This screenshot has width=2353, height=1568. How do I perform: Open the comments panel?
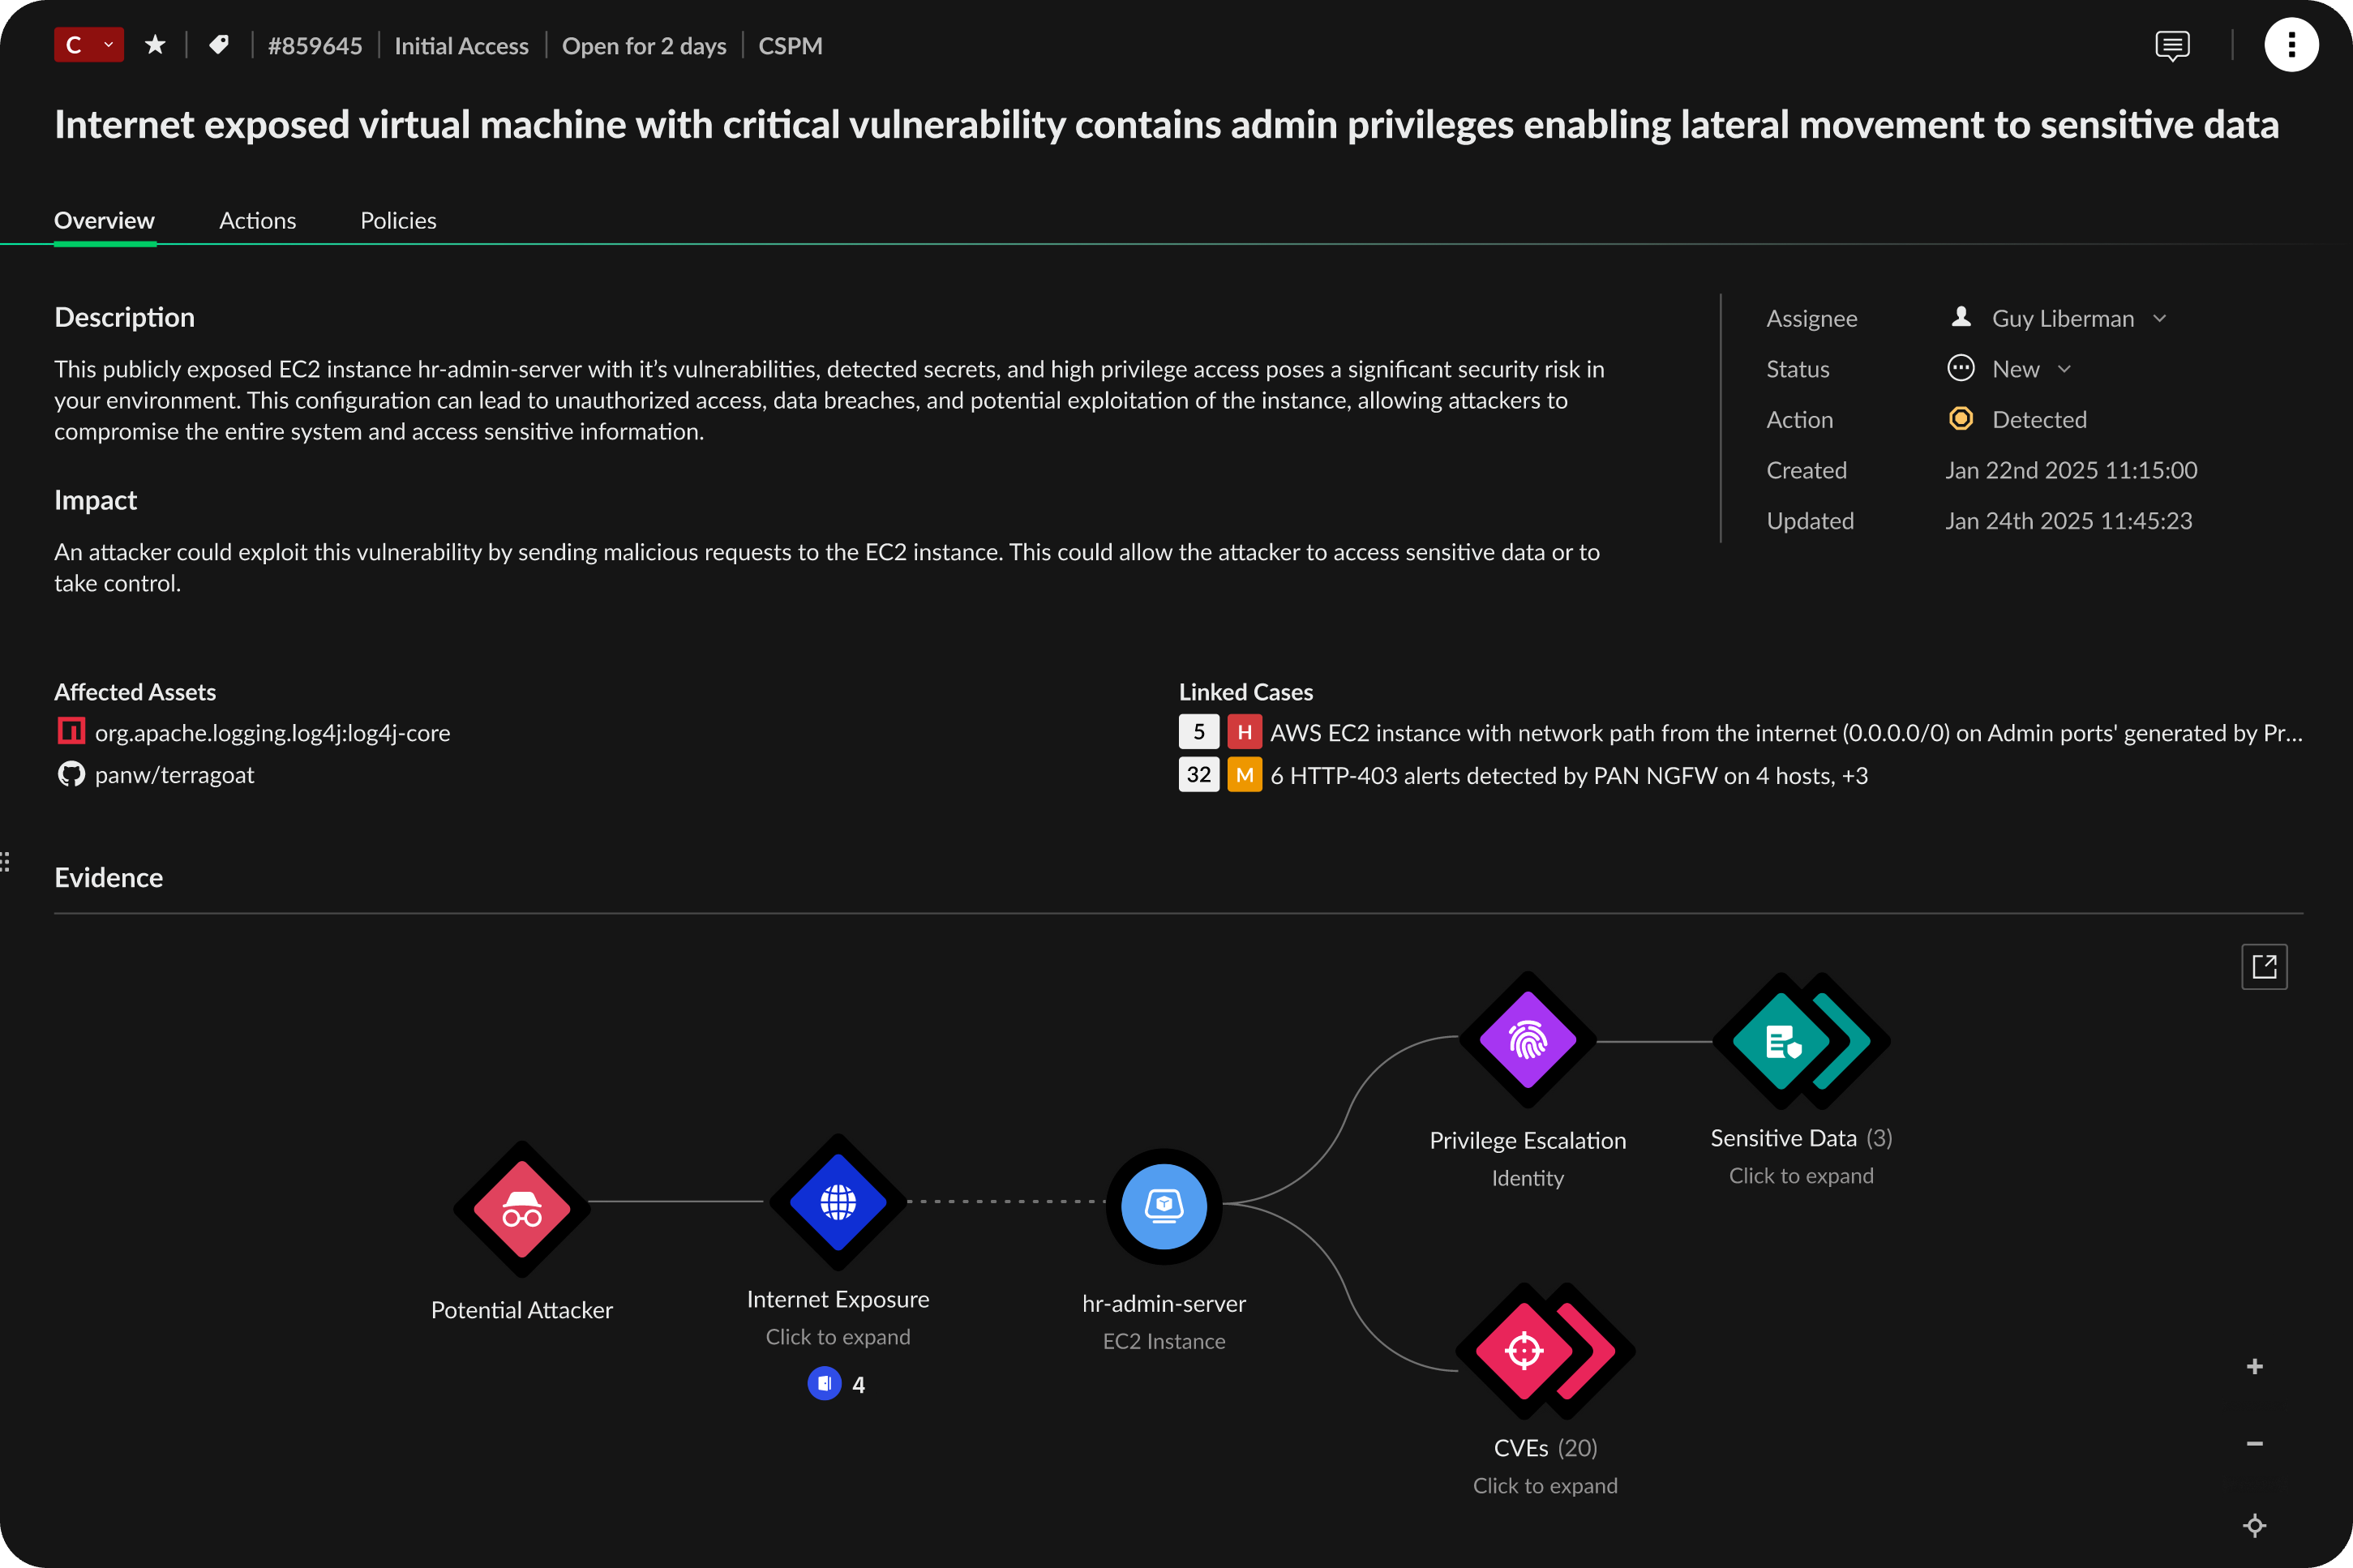[x=2171, y=45]
